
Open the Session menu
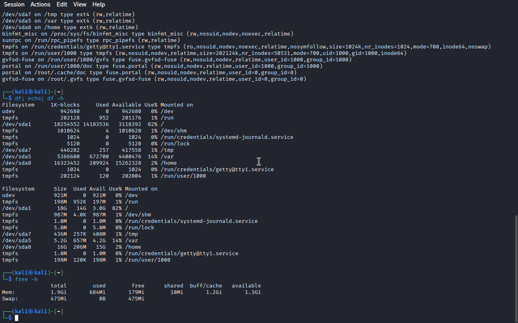point(14,4)
